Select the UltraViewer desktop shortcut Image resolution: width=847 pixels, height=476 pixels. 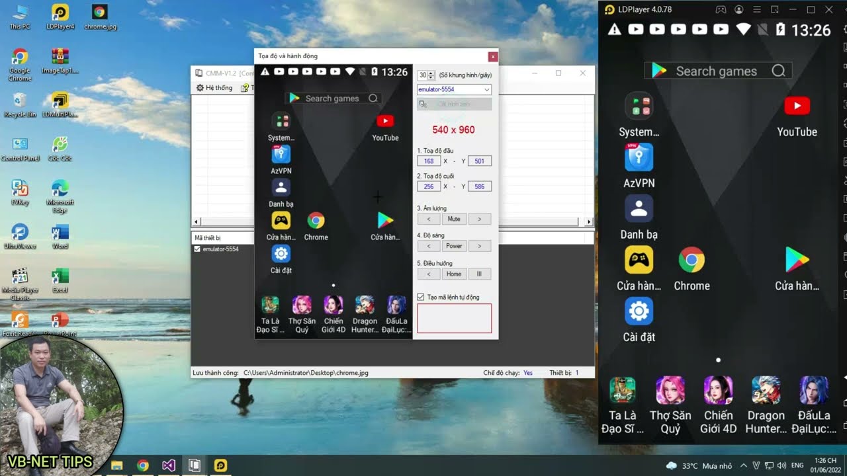[20, 236]
